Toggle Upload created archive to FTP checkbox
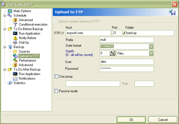The image size is (179, 124). click(55, 21)
